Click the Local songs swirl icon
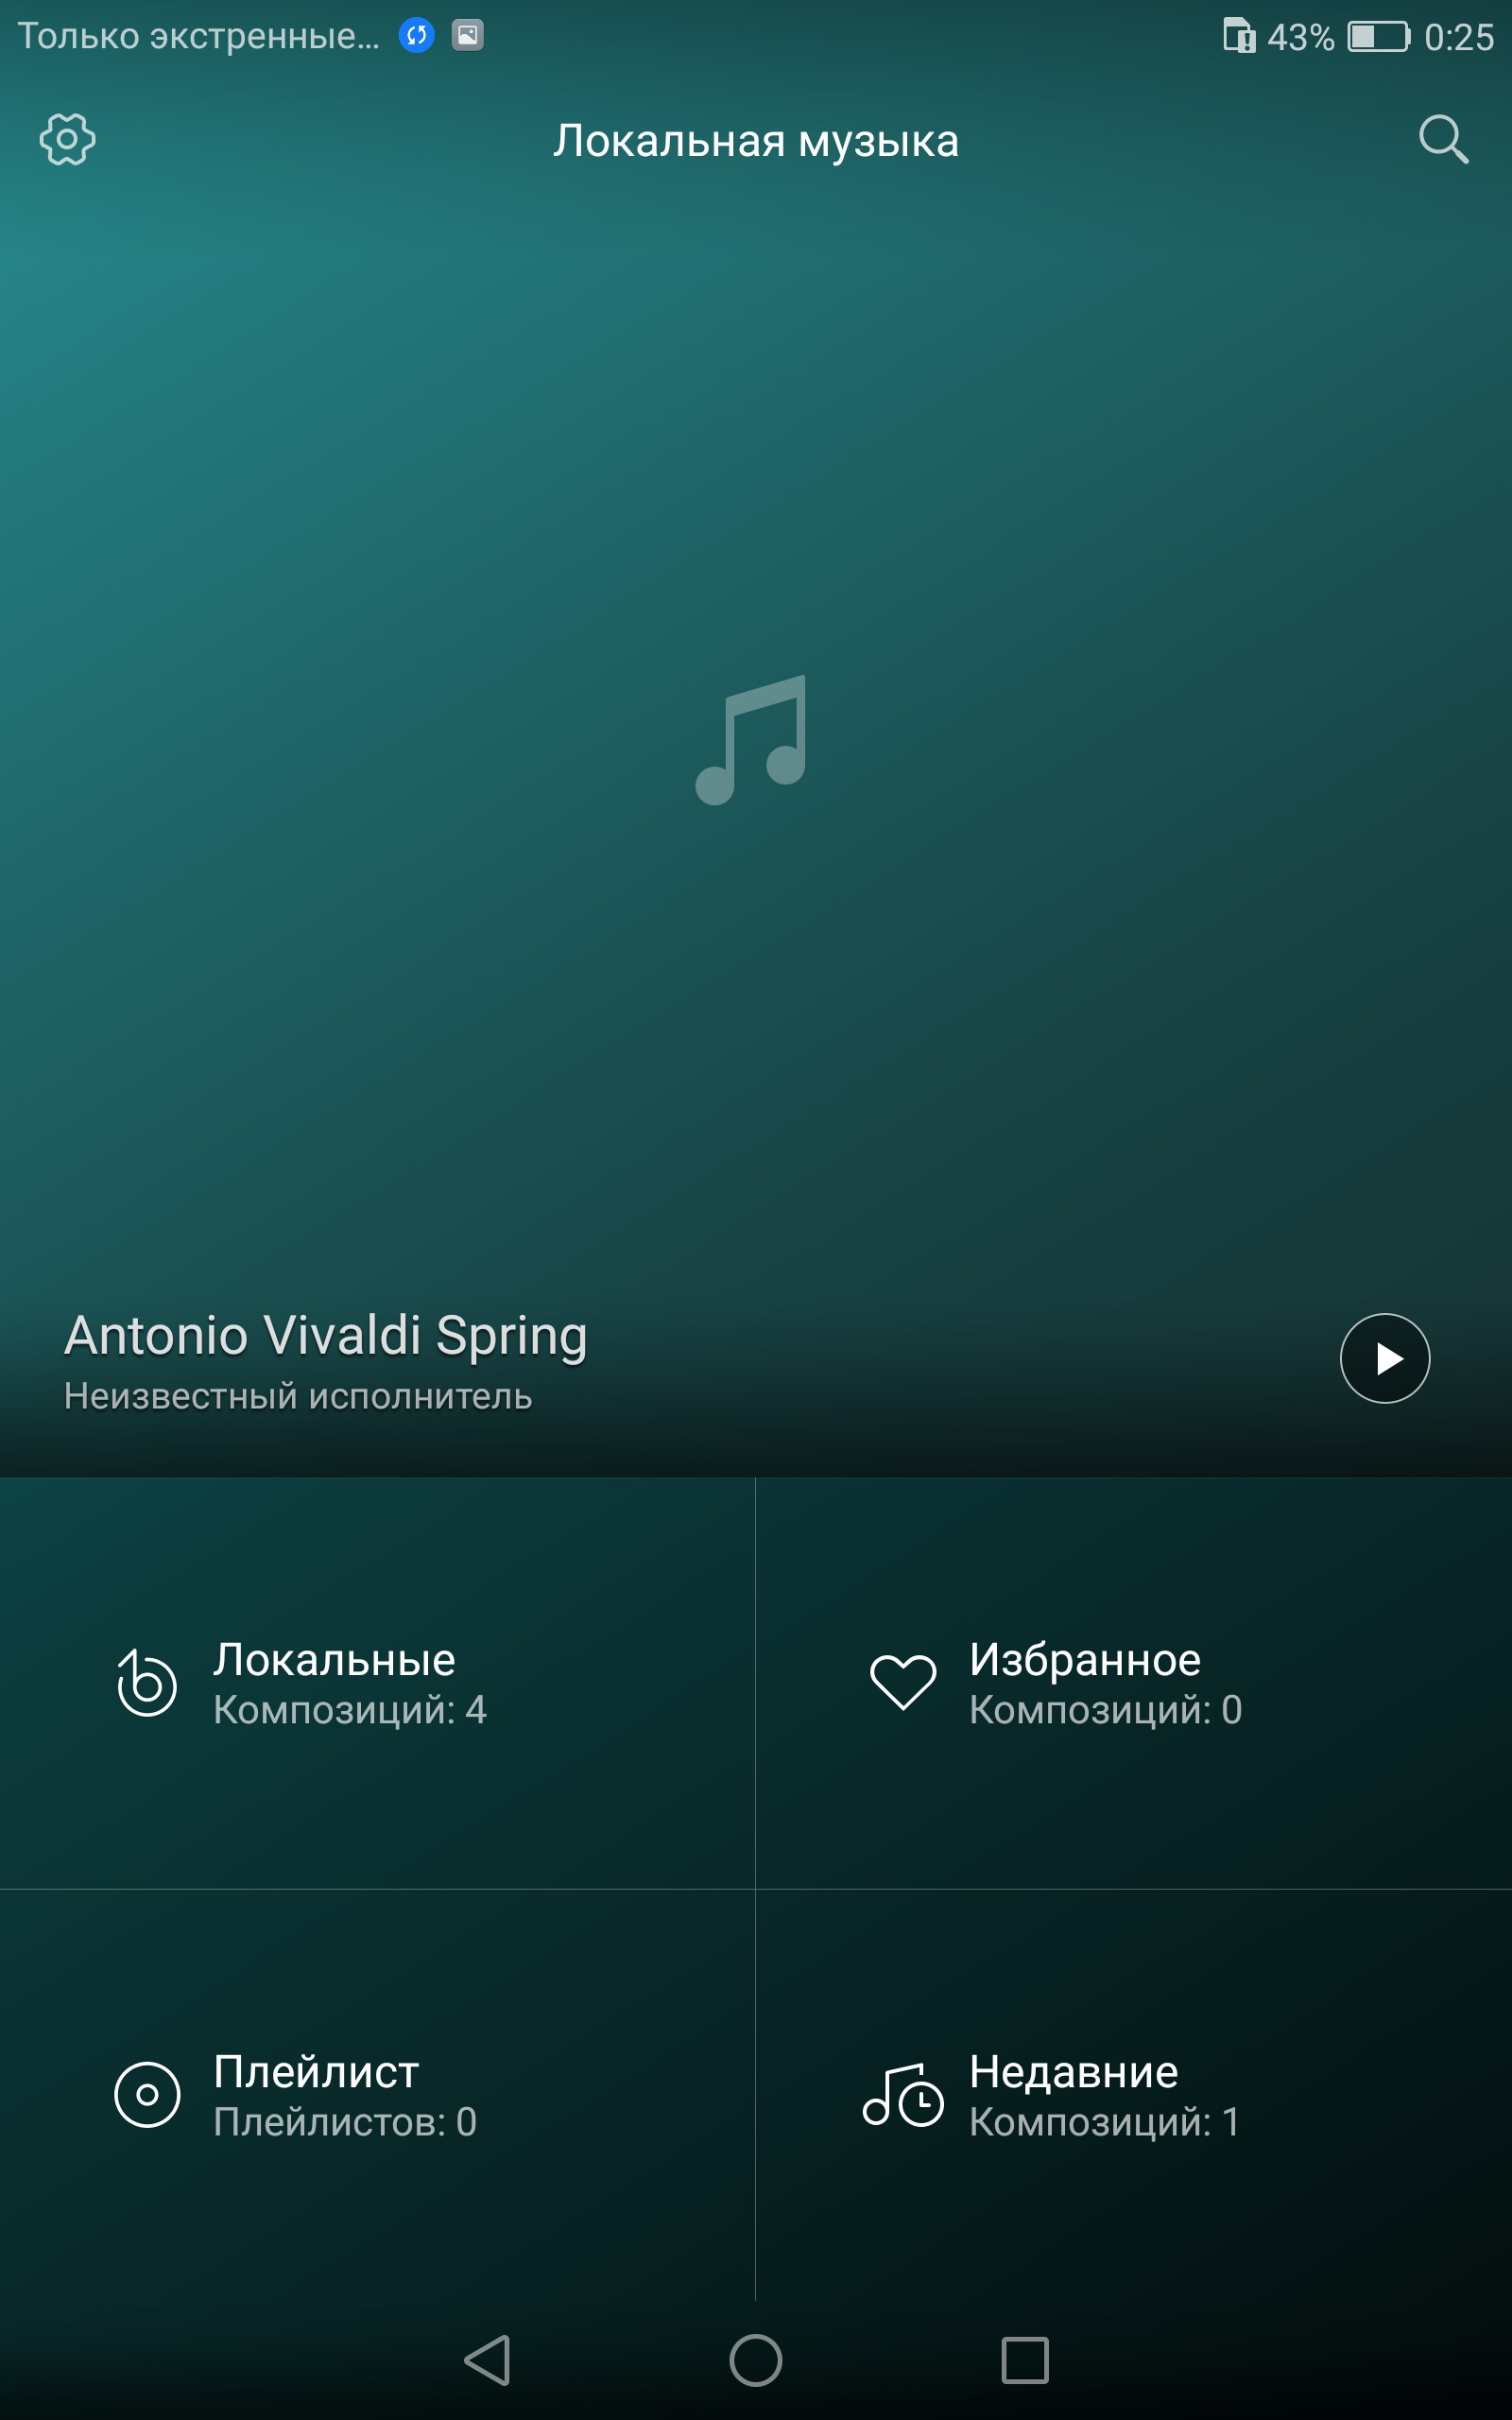 tap(146, 1682)
